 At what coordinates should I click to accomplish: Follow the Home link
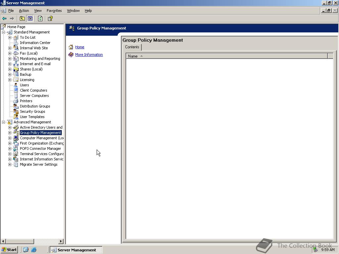pos(80,47)
